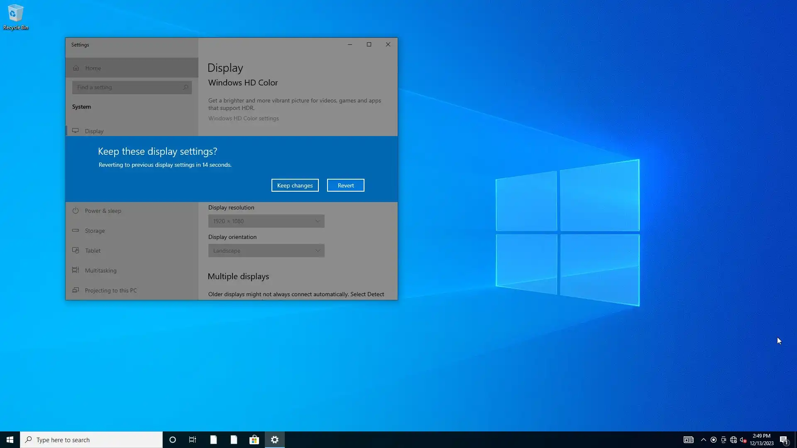This screenshot has height=448, width=797.
Task: Open Power & sleep settings
Action: click(x=103, y=211)
